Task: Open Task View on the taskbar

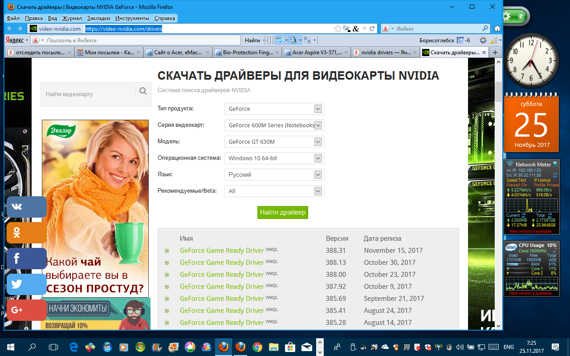Action: tap(53, 347)
